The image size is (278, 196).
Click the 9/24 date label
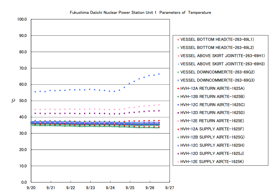(110, 188)
